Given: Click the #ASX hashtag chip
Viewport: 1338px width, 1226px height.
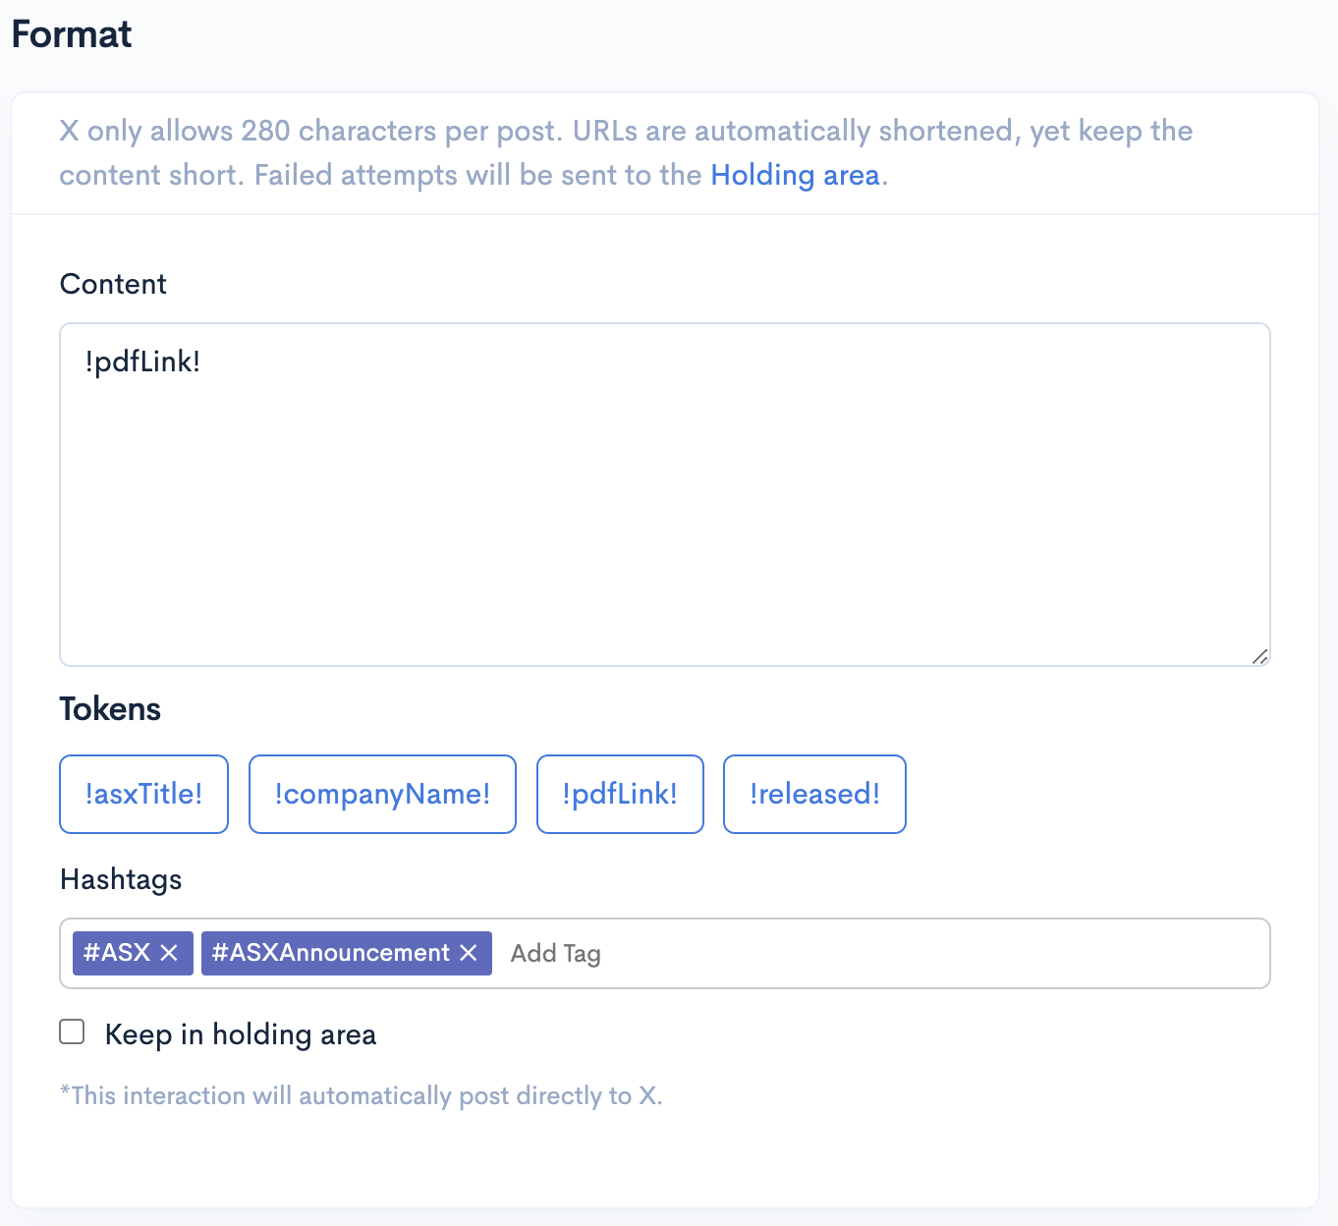Looking at the screenshot, I should [118, 952].
